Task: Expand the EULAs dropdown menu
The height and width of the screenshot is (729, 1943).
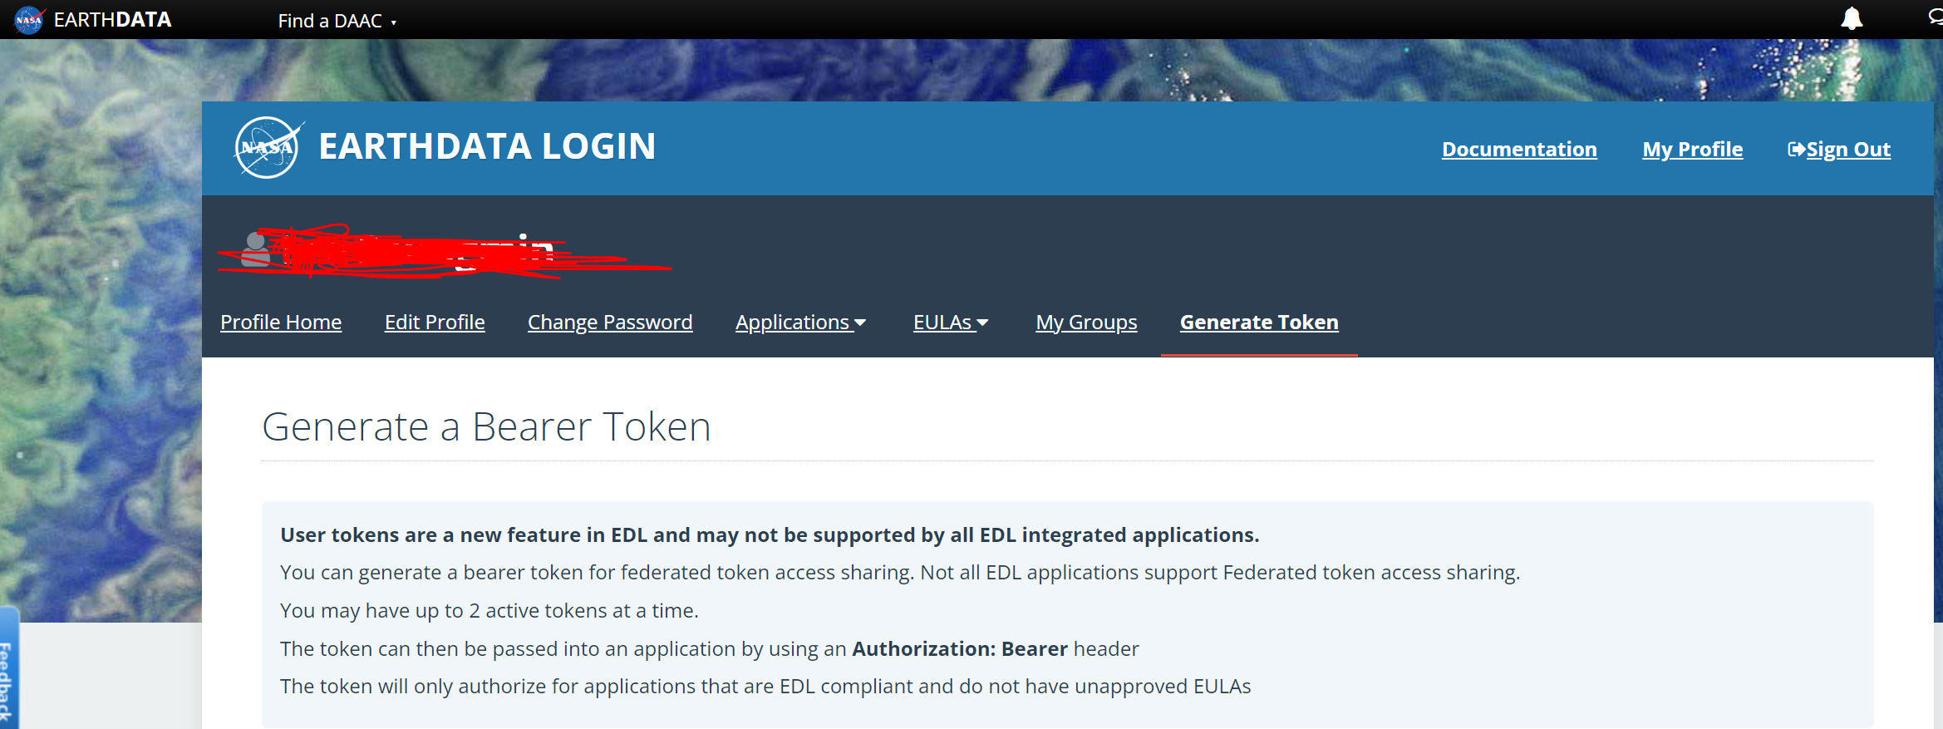Action: coord(951,323)
